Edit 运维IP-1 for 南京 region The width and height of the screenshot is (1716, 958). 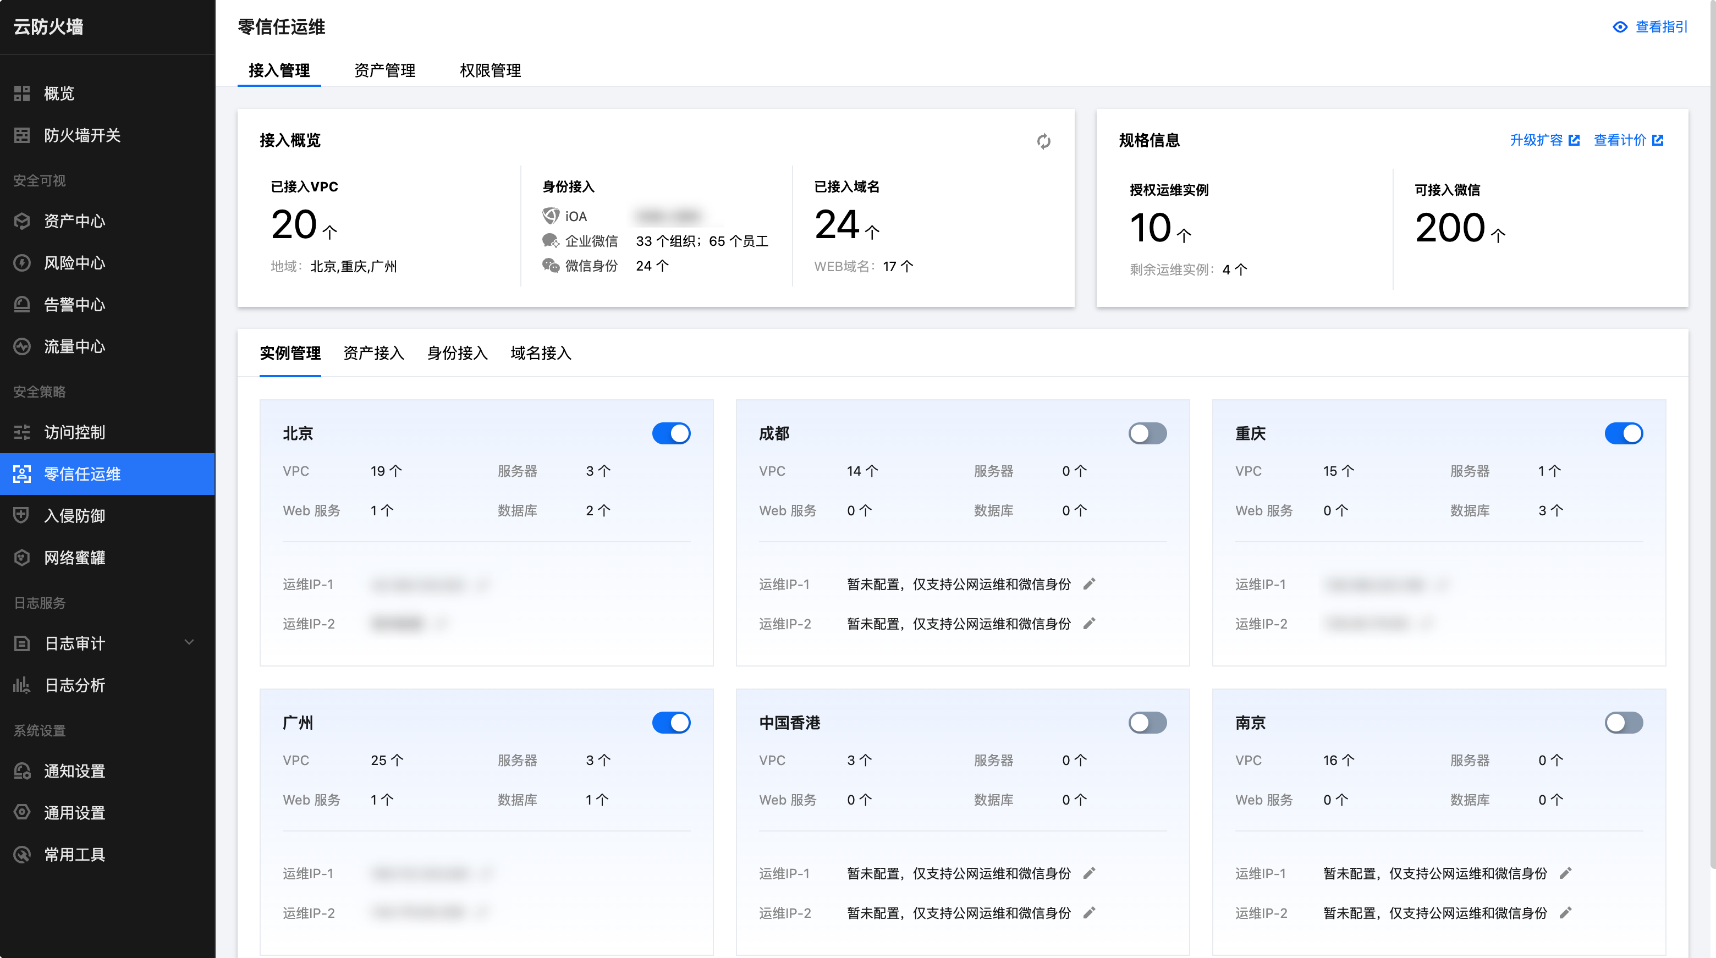1565,873
